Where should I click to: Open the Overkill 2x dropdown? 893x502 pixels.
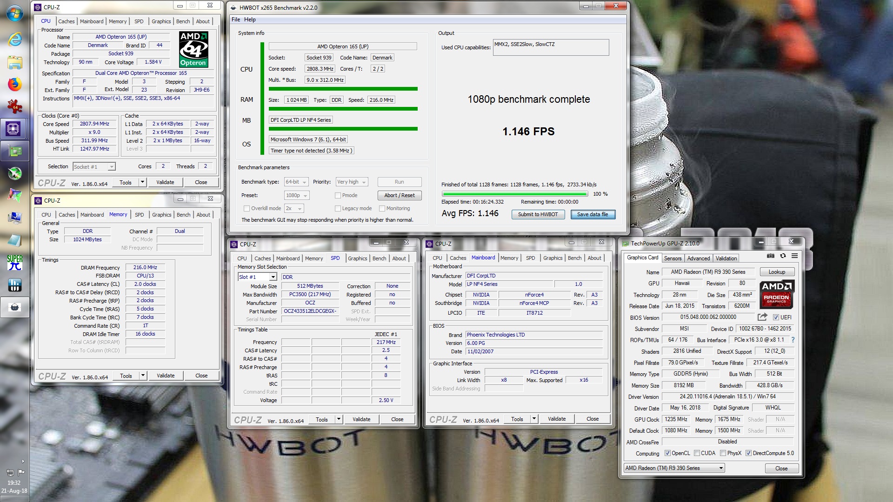tap(294, 208)
